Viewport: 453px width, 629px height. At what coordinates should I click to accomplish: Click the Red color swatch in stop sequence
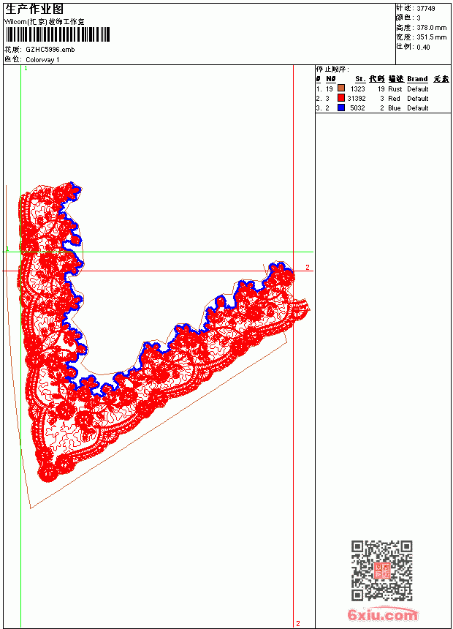(x=341, y=98)
